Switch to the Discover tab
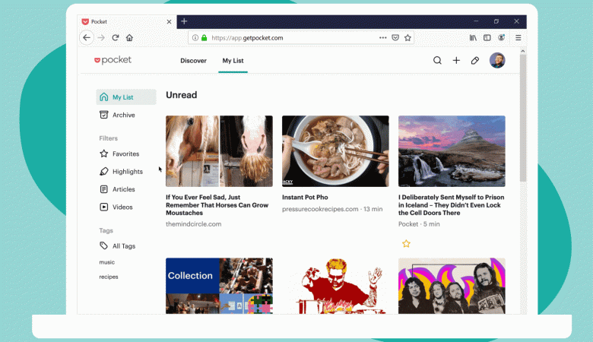Screen dimensions: 593x342 tap(193, 61)
